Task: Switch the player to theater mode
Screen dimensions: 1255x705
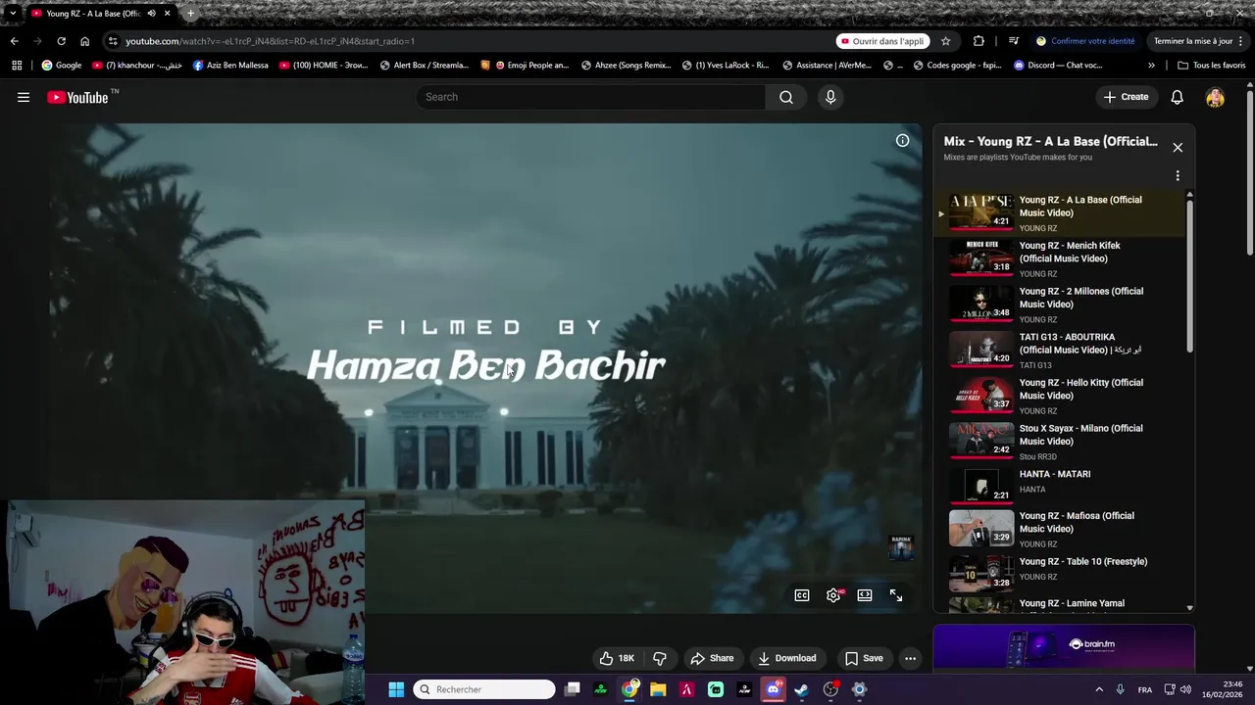Action: click(x=865, y=595)
